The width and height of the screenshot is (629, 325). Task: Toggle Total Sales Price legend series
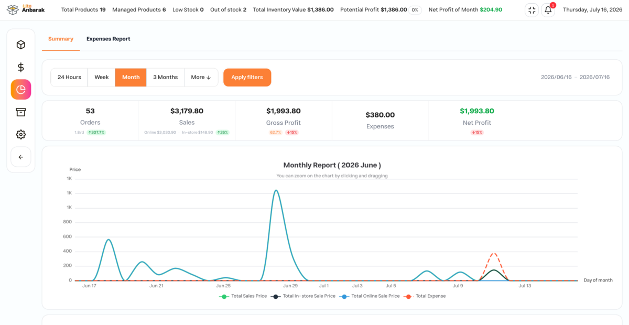pos(243,296)
